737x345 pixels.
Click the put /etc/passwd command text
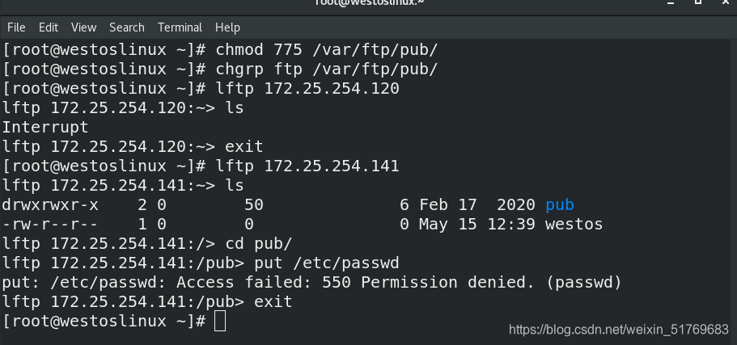327,263
